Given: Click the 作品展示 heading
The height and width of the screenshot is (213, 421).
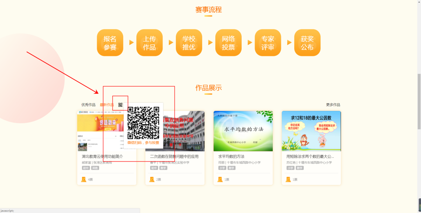Looking at the screenshot, I should pos(208,88).
